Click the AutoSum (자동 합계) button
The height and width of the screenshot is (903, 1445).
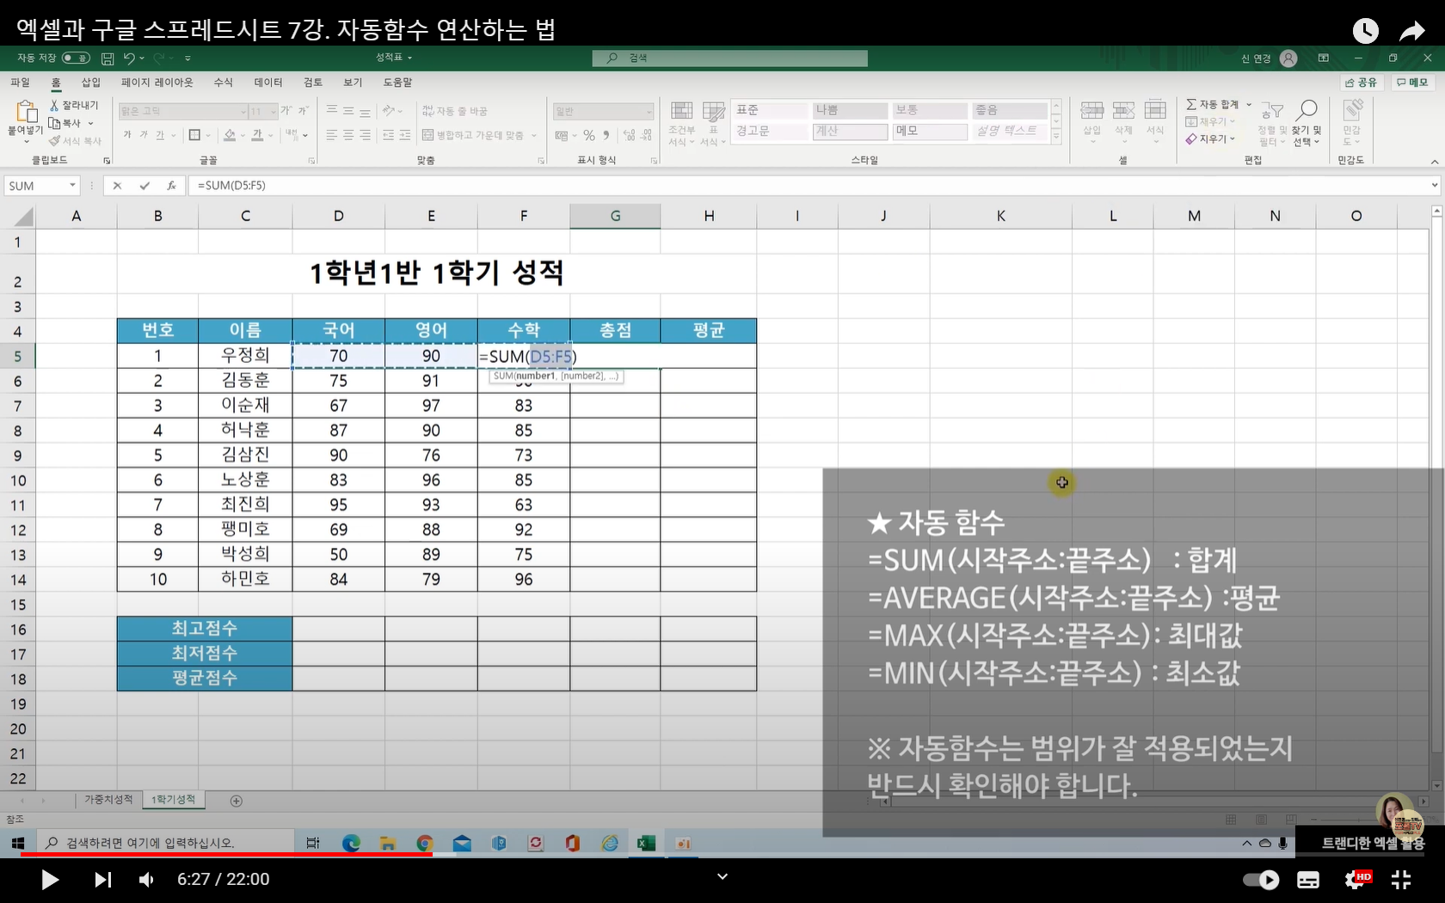point(1213,104)
